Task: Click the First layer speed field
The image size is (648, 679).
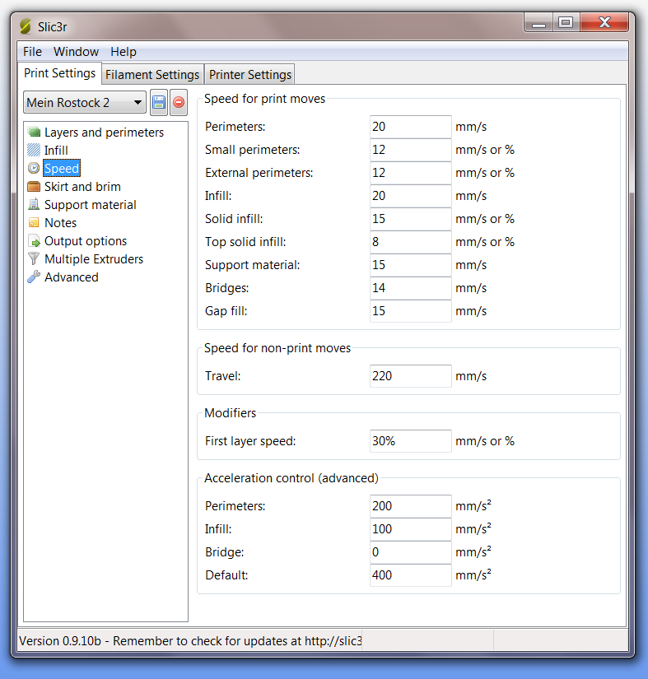Action: pyautogui.click(x=411, y=441)
